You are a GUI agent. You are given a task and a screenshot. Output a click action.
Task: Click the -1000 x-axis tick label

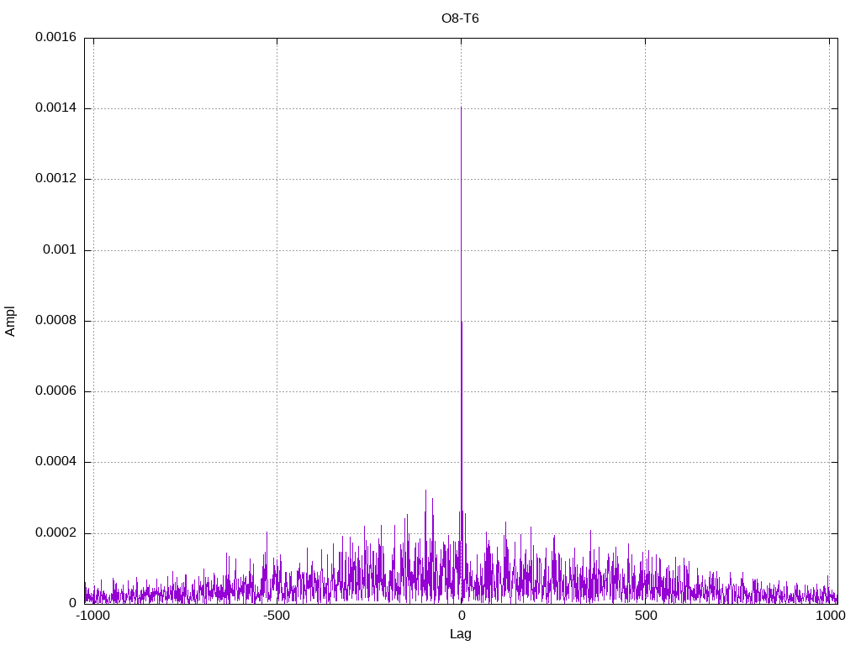click(x=92, y=616)
